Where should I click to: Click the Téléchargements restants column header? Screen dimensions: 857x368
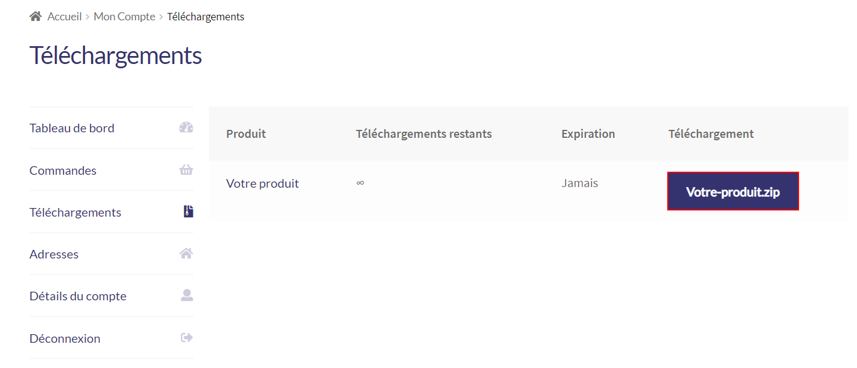[x=424, y=134]
